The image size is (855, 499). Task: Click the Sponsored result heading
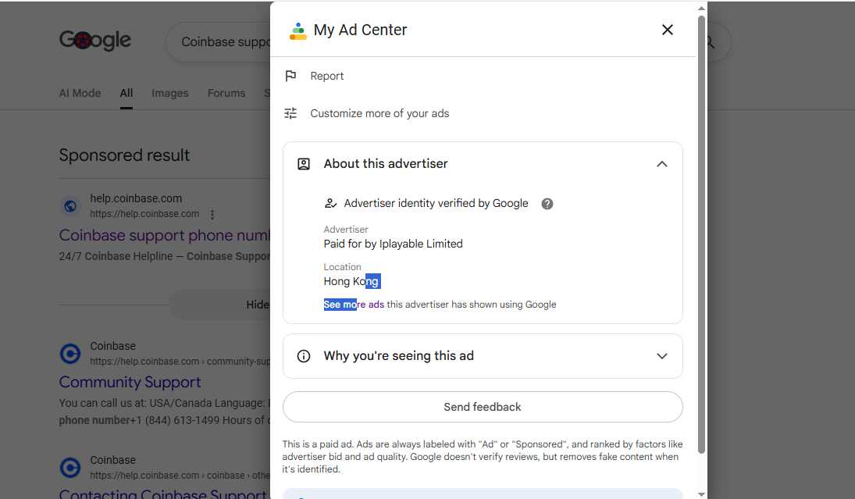click(x=124, y=155)
